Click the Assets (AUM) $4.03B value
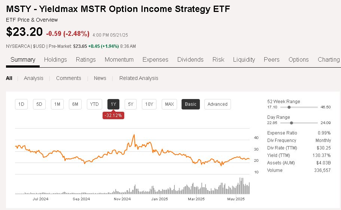This screenshot has width=341, height=210. coord(323,163)
